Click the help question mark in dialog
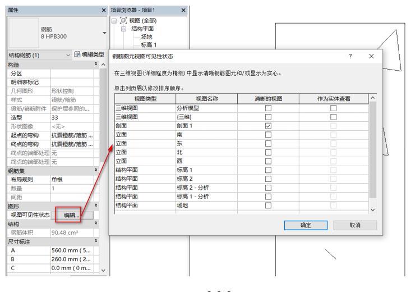Viewport: 411px width, 292px height. [x=350, y=57]
